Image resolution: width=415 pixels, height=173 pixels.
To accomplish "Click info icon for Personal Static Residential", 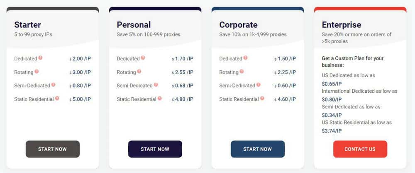I will 160,99.
